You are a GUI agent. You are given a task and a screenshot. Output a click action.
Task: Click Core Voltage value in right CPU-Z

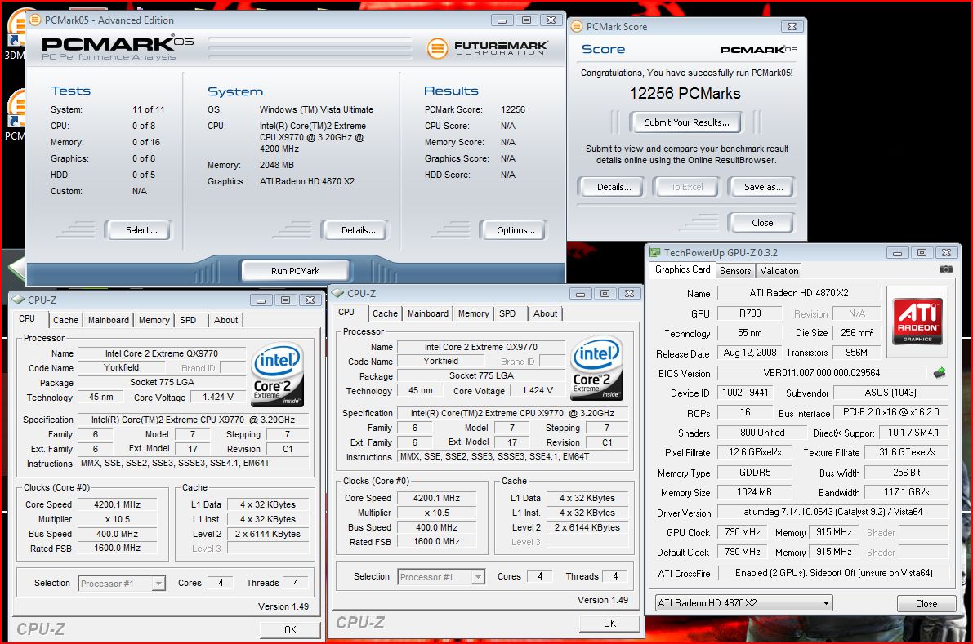(x=538, y=390)
